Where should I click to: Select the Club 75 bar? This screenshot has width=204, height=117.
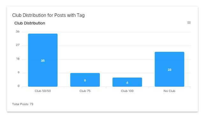85,80
